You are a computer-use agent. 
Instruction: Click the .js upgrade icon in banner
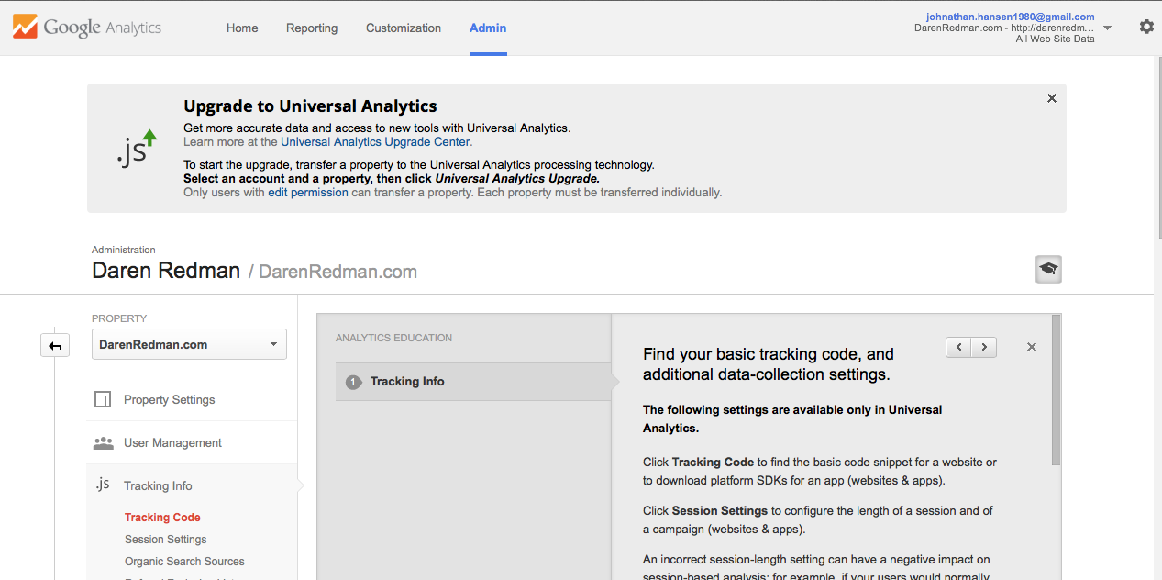(x=137, y=149)
